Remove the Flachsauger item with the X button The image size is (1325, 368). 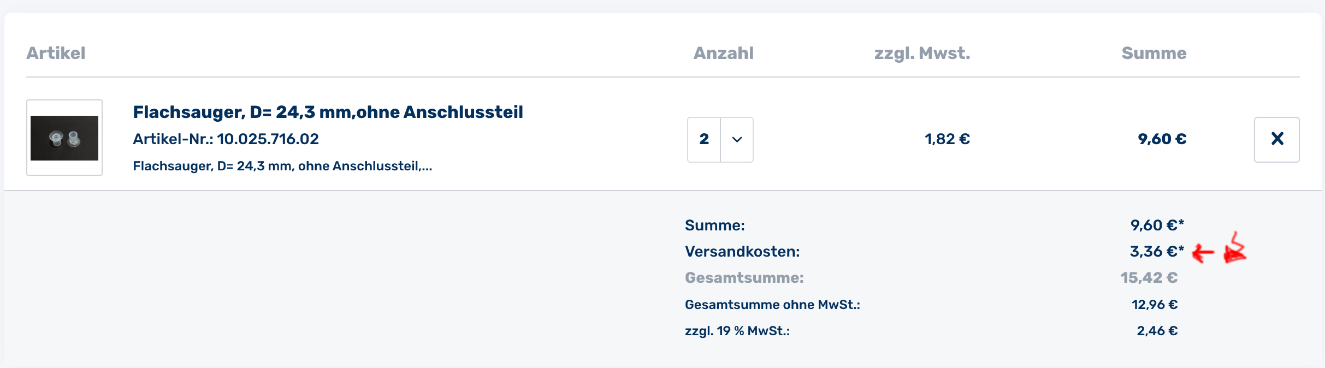coord(1276,139)
